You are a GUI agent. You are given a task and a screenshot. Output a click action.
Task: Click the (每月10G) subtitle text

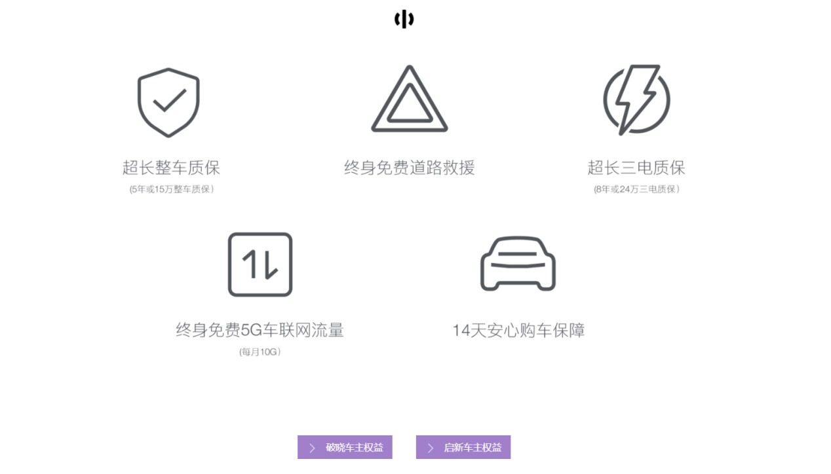click(x=260, y=352)
